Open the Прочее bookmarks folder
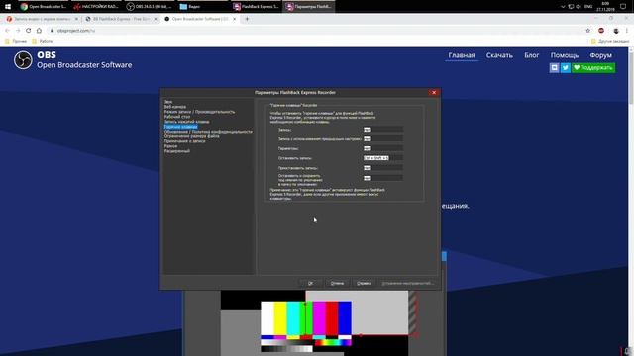 pyautogui.click(x=16, y=41)
